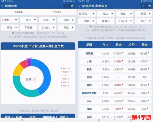This screenshot has width=153, height=122.
Task: Toggle the 美的:5 legend entry
Action: point(65,79)
